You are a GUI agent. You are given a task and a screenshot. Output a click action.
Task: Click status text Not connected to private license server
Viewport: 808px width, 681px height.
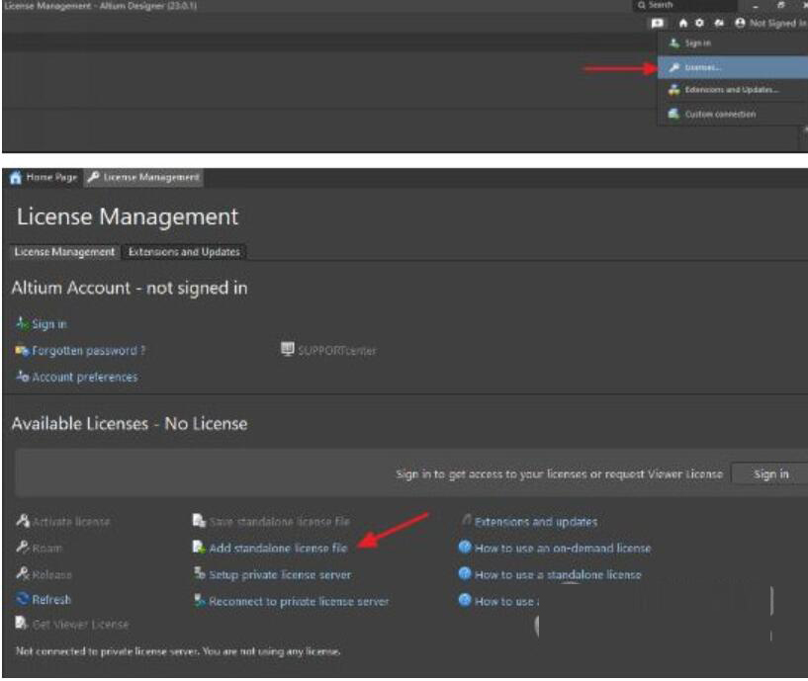[178, 651]
